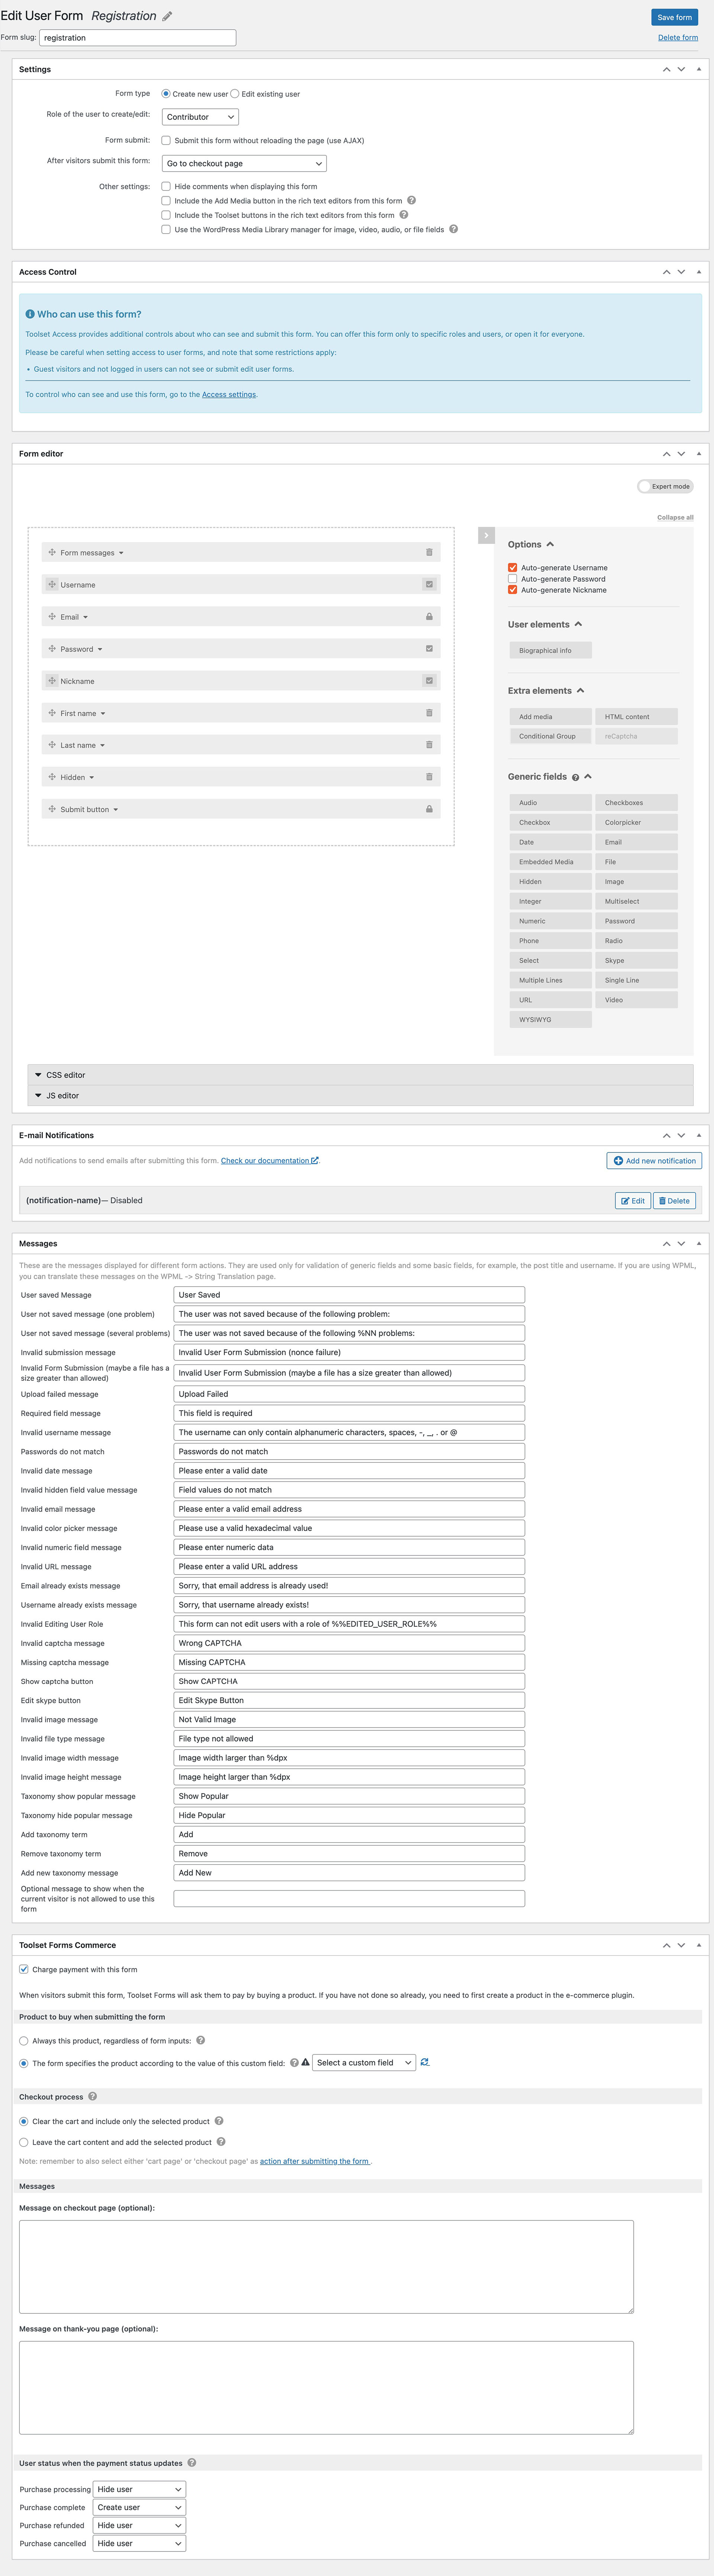This screenshot has height=2576, width=714.
Task: Collapse the User elements group
Action: (578, 624)
